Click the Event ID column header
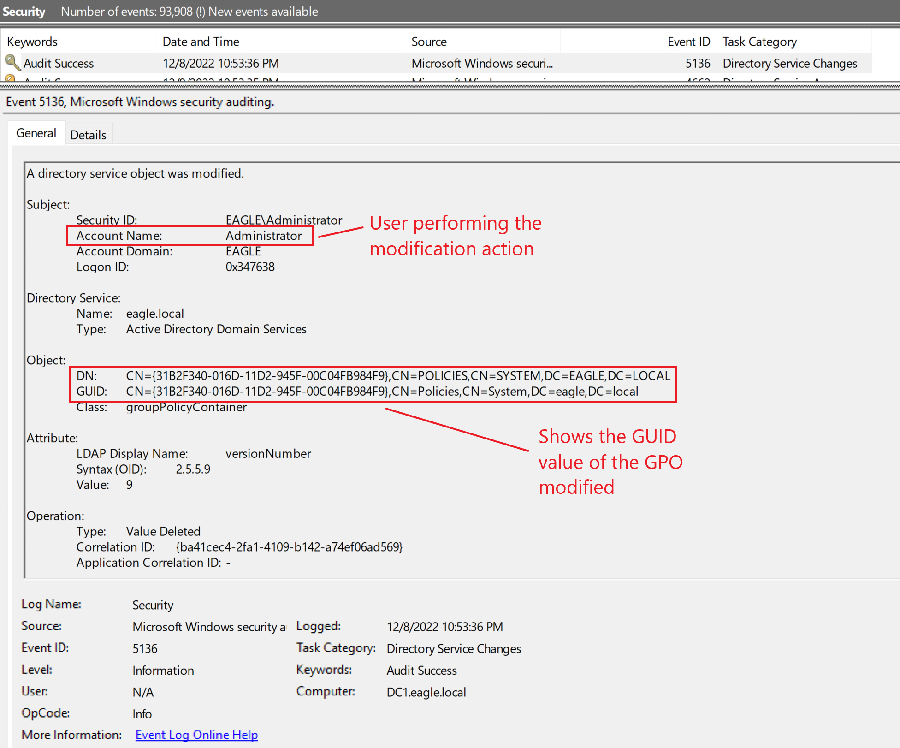The width and height of the screenshot is (900, 748). [x=688, y=42]
